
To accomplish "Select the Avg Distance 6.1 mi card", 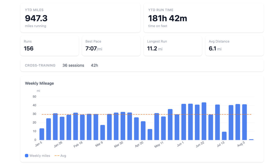I will (234, 46).
